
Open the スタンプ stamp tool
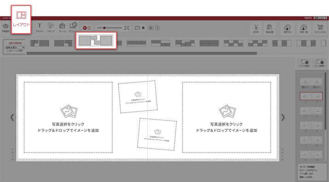[x=51, y=28]
